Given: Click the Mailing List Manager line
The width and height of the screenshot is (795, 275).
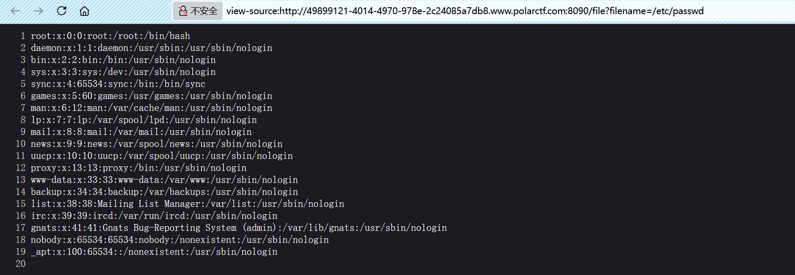Looking at the screenshot, I should pos(187,204).
